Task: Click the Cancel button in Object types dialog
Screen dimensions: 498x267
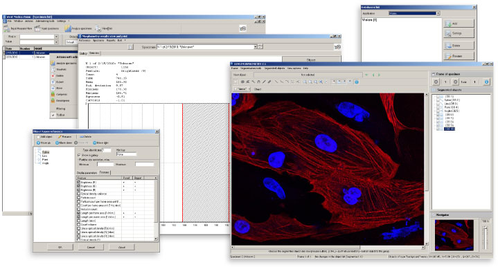Action: tap(91, 247)
